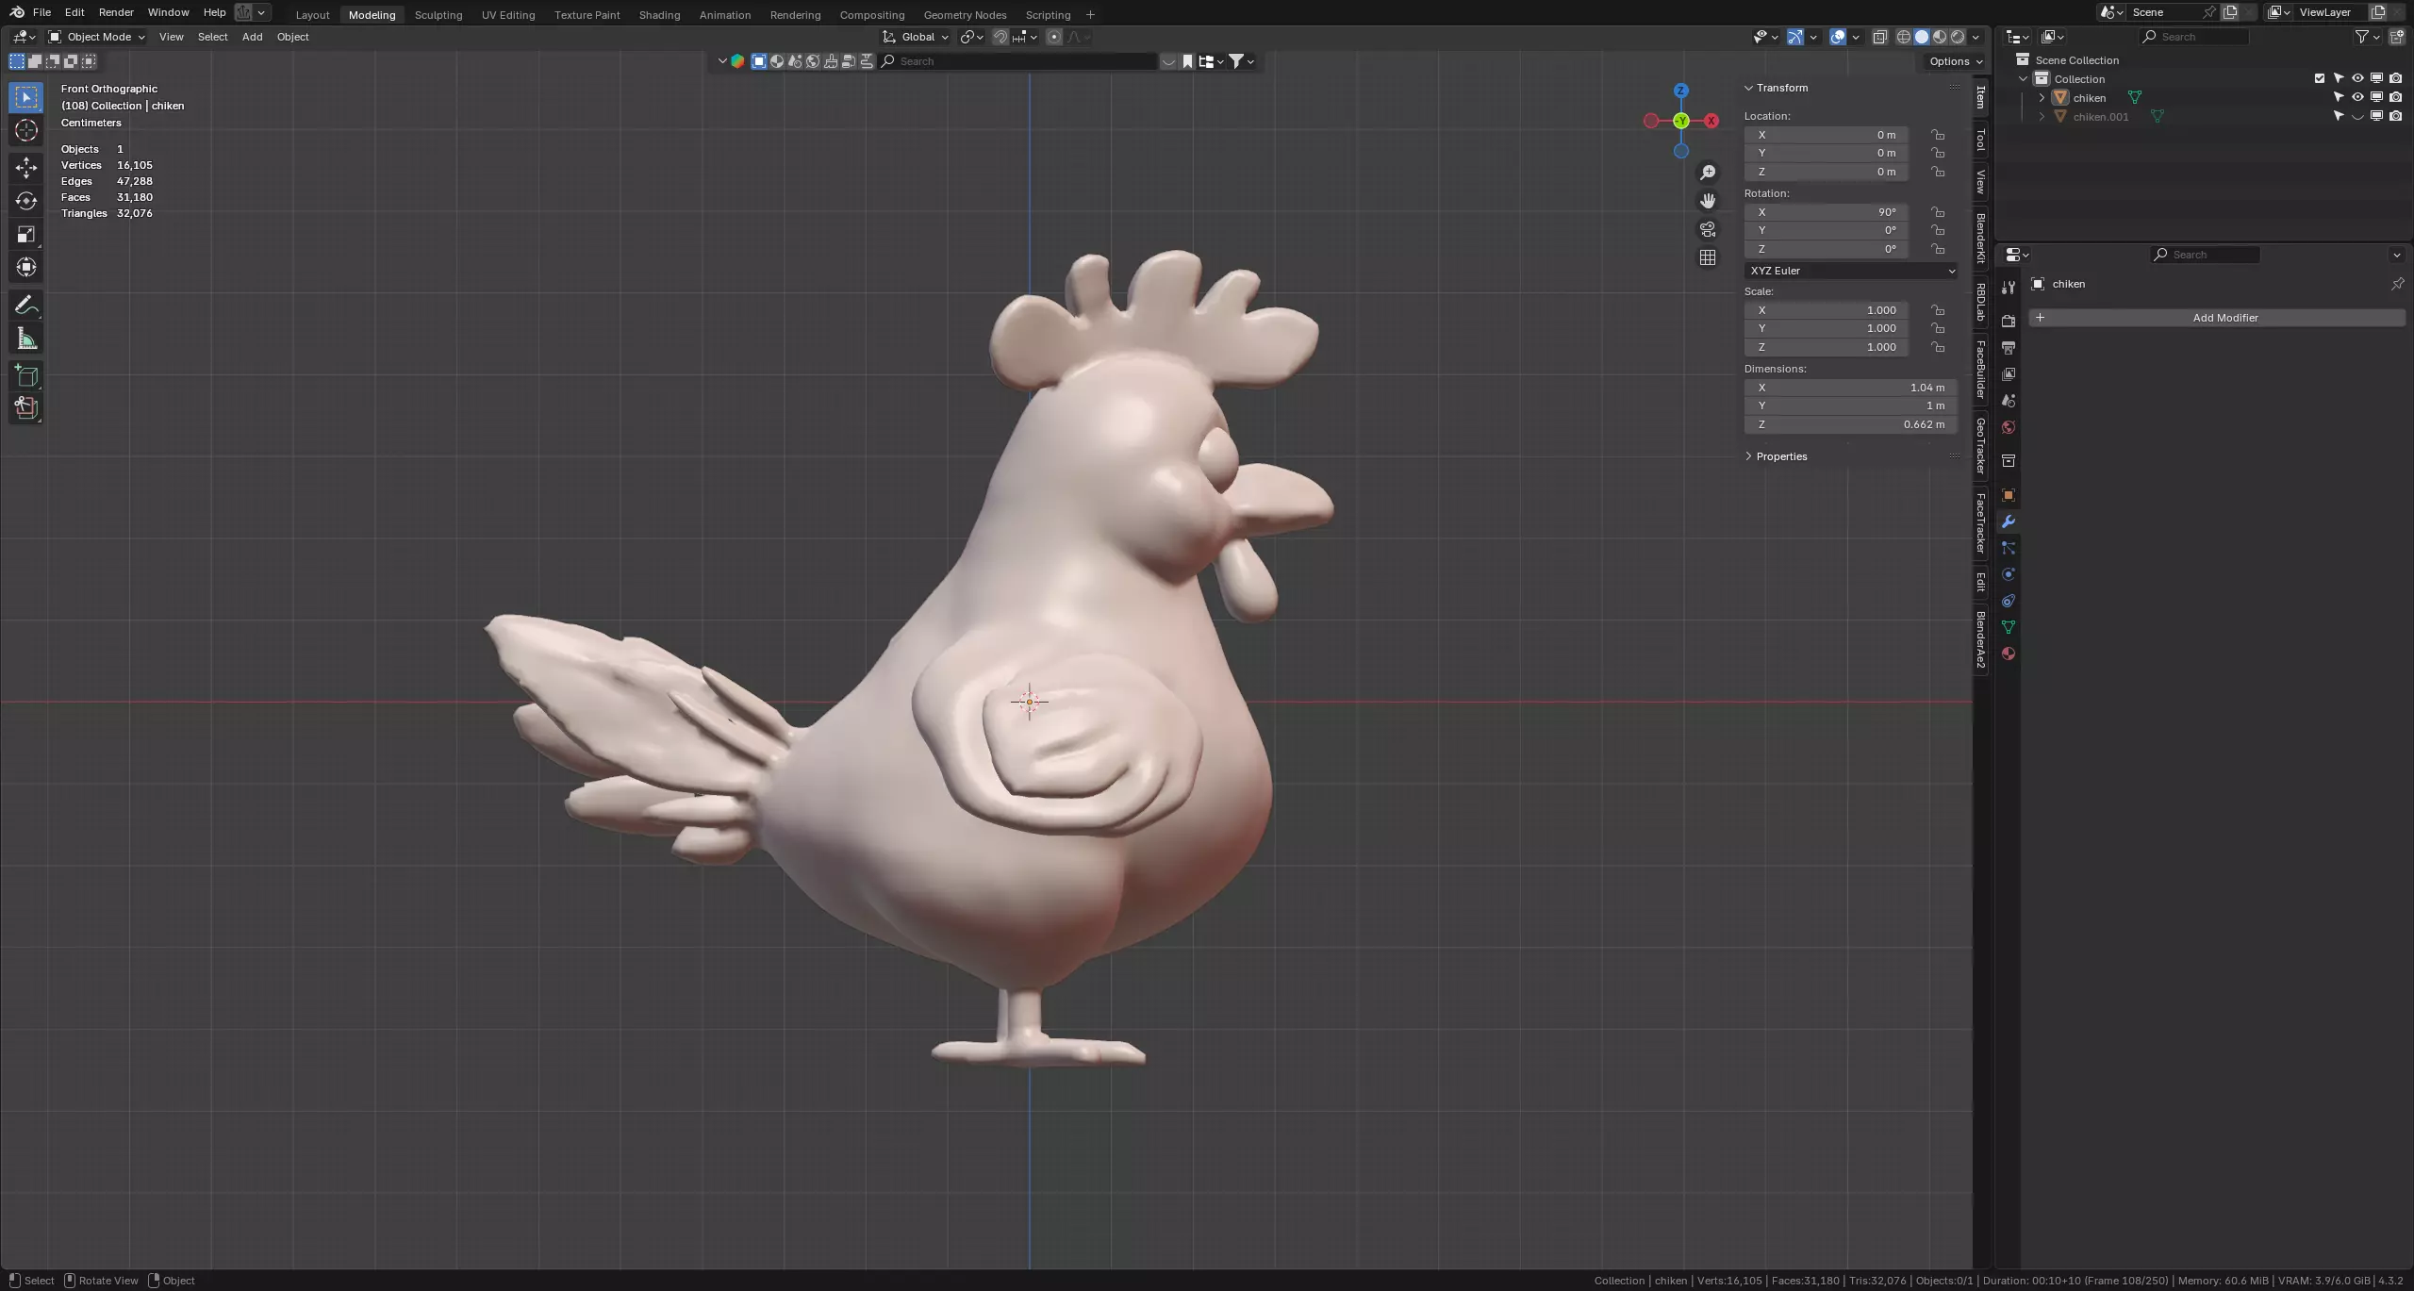The height and width of the screenshot is (1291, 2414).
Task: Expand the chiken object in outliner
Action: [2042, 98]
